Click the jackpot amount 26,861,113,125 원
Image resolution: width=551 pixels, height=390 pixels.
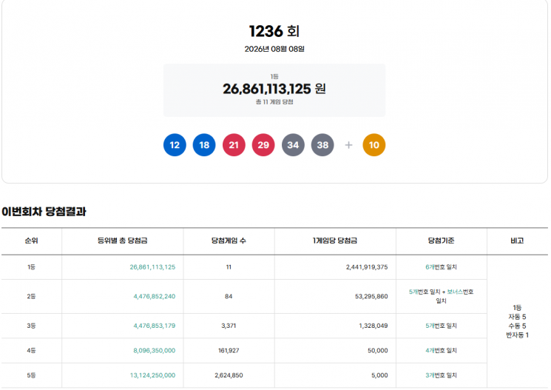274,89
